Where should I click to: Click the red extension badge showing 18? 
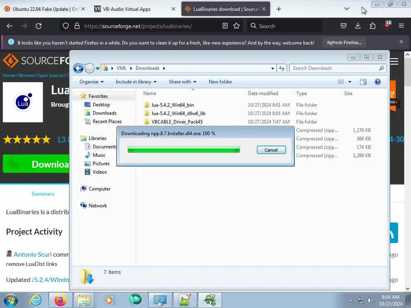pos(387,24)
